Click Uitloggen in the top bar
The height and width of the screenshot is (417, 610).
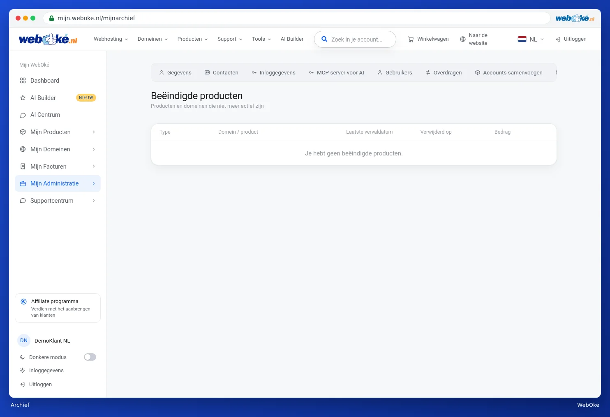571,39
